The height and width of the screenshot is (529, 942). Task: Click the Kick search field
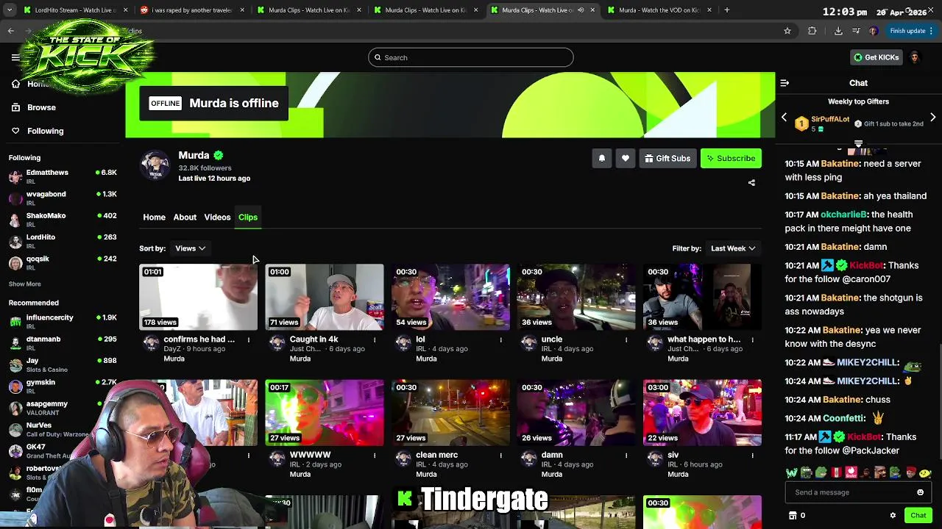pos(471,57)
